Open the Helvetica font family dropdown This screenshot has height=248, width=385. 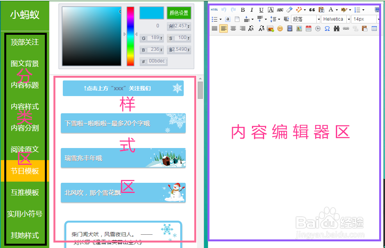pyautogui.click(x=334, y=19)
